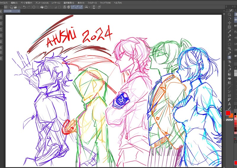Open the ヘルプ(H) menu
The image size is (237, 168).
[x=118, y=3]
